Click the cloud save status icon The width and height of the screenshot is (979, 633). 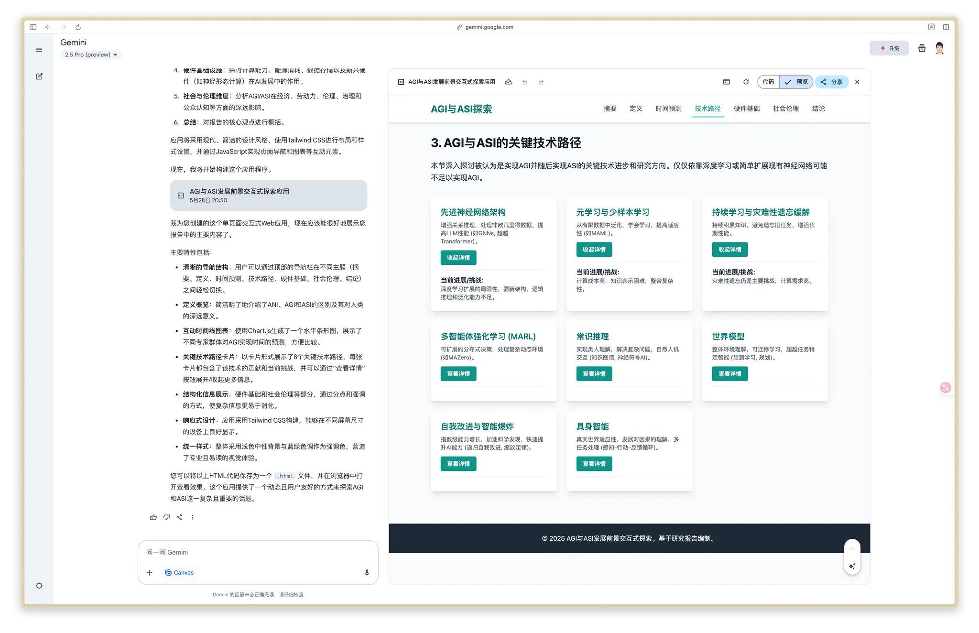pos(508,82)
